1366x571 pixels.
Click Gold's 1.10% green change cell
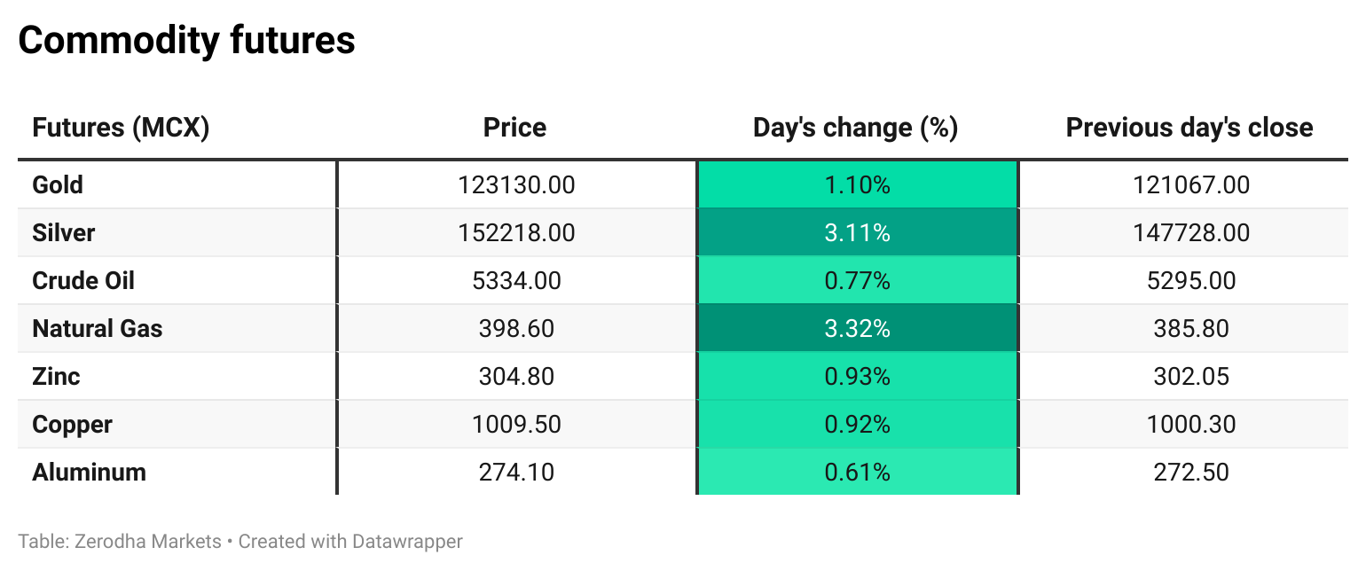857,185
